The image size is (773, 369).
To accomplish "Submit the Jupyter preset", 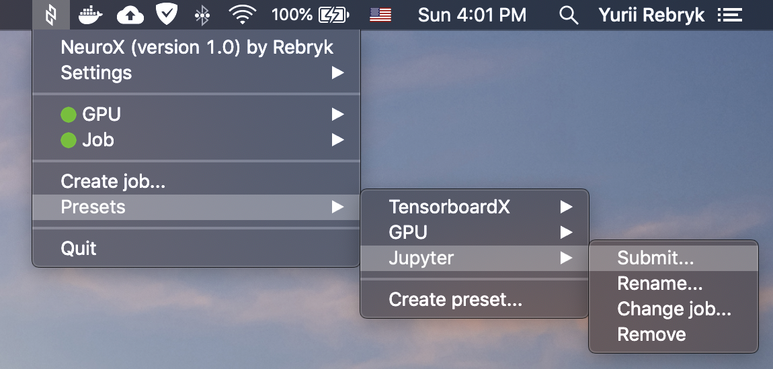I will point(674,258).
